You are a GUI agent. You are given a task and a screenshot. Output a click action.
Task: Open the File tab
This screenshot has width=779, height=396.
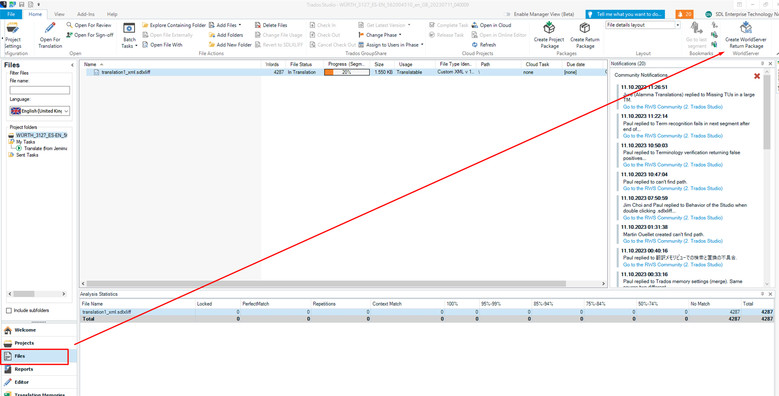[11, 14]
